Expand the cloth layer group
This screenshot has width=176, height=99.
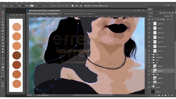(152, 60)
